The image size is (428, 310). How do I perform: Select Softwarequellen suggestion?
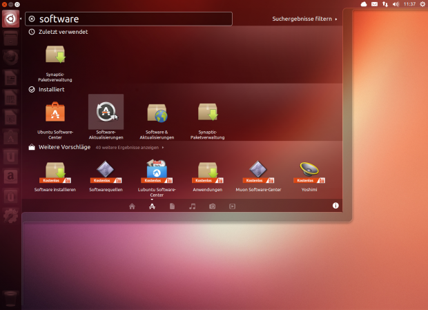106,176
